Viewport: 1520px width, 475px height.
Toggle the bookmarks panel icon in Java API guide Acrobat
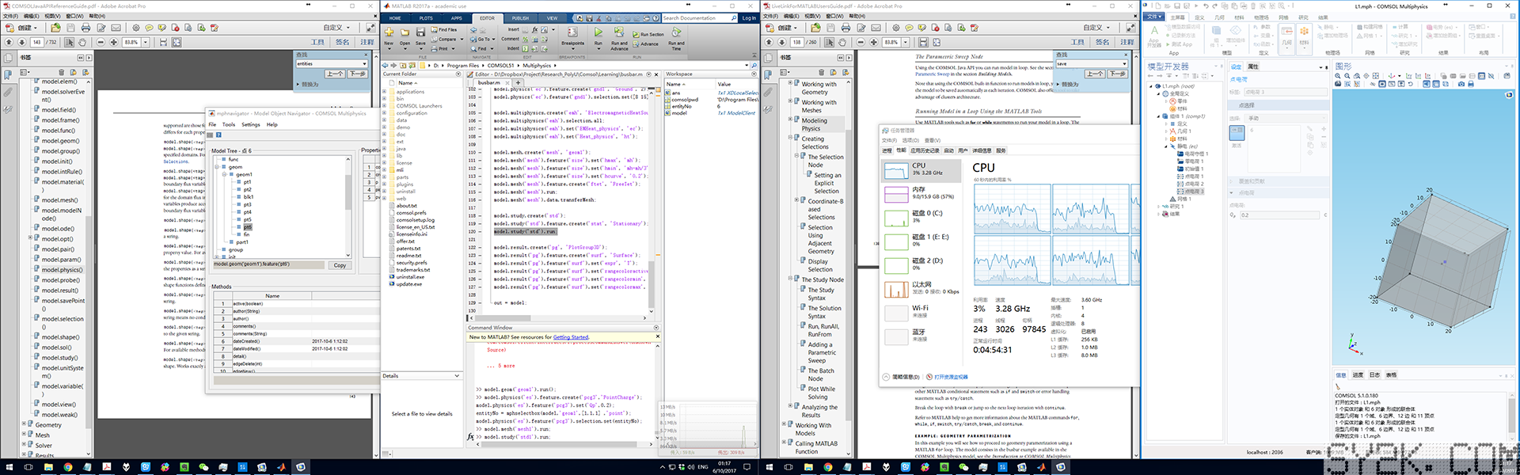(x=8, y=75)
